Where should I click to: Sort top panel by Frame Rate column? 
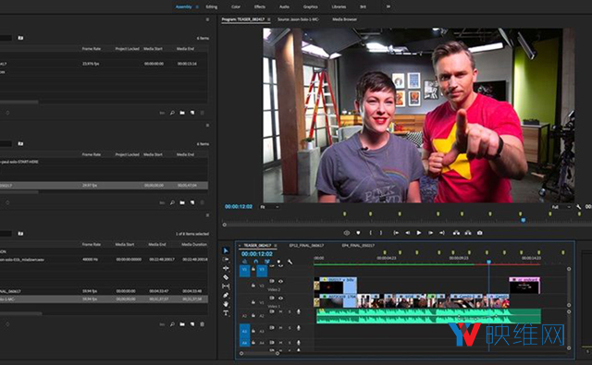92,49
